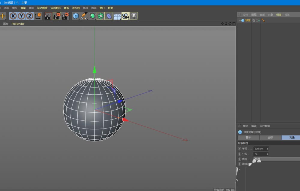
Task: Select 球体 sphere in Object Manager
Action: (x=247, y=20)
